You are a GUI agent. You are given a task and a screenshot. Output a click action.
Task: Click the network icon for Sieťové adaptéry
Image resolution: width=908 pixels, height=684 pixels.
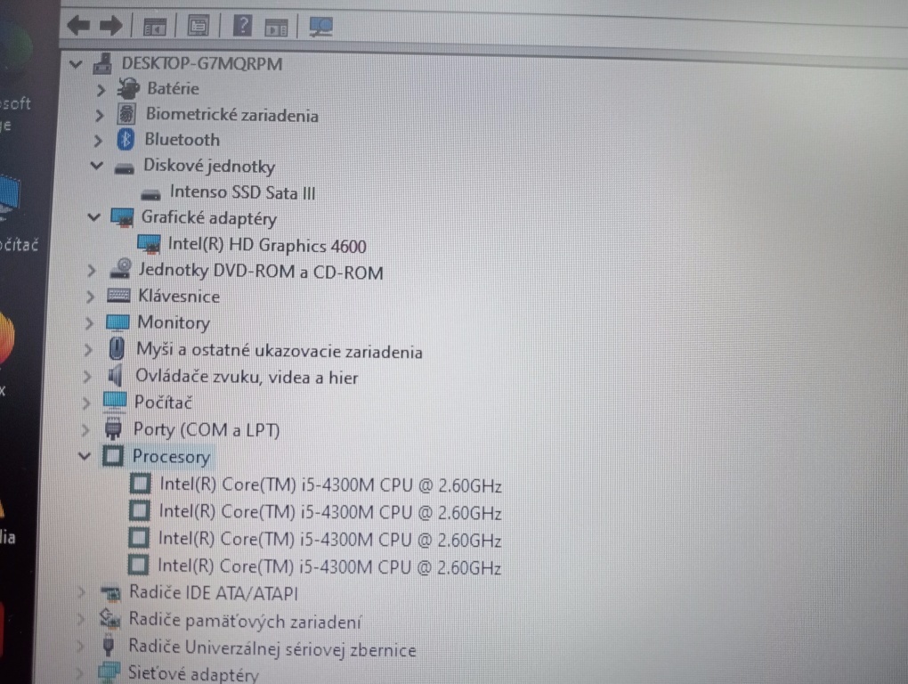[x=109, y=672]
